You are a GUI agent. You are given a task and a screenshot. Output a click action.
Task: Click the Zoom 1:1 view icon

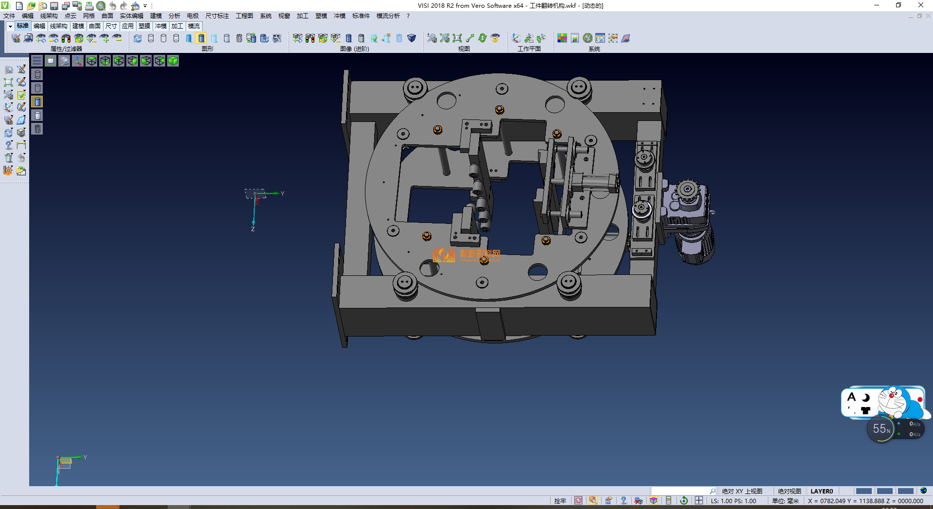pos(457,38)
